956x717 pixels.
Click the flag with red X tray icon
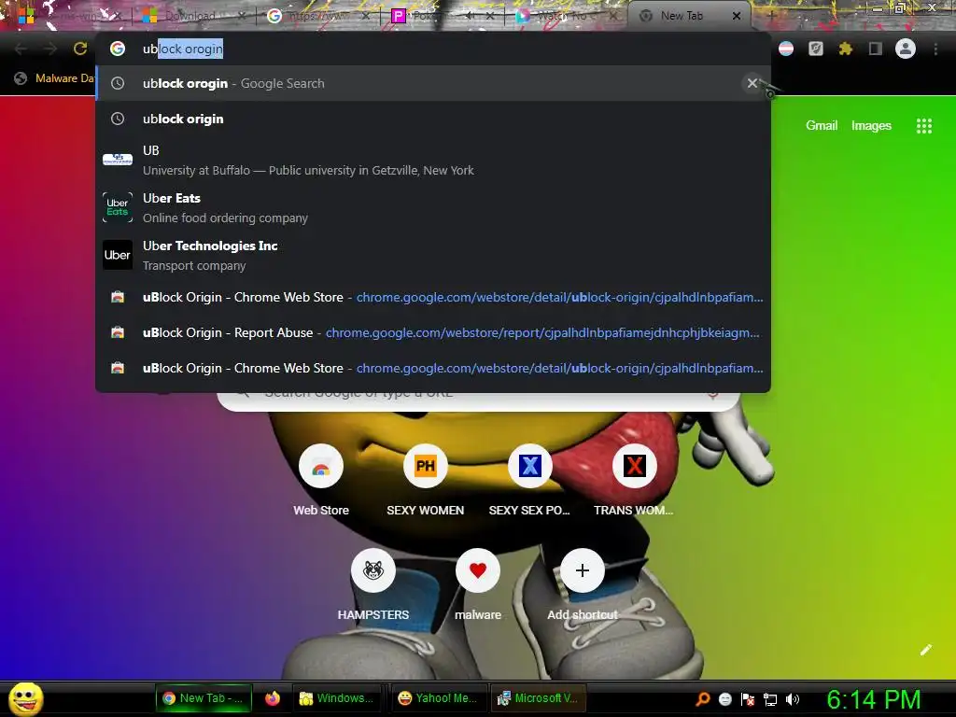pyautogui.click(x=748, y=698)
